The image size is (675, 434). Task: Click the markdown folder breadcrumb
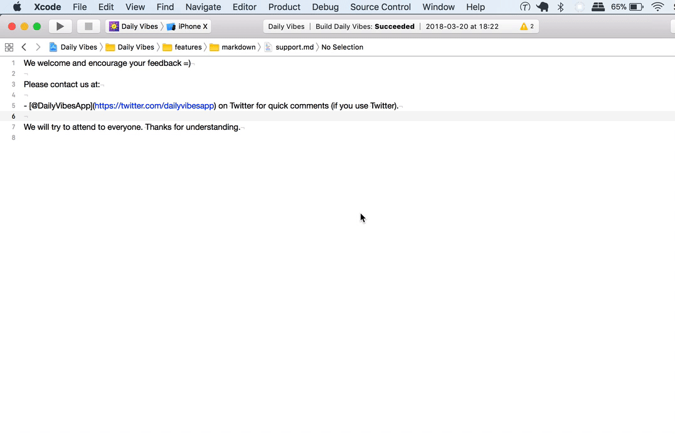point(233,47)
